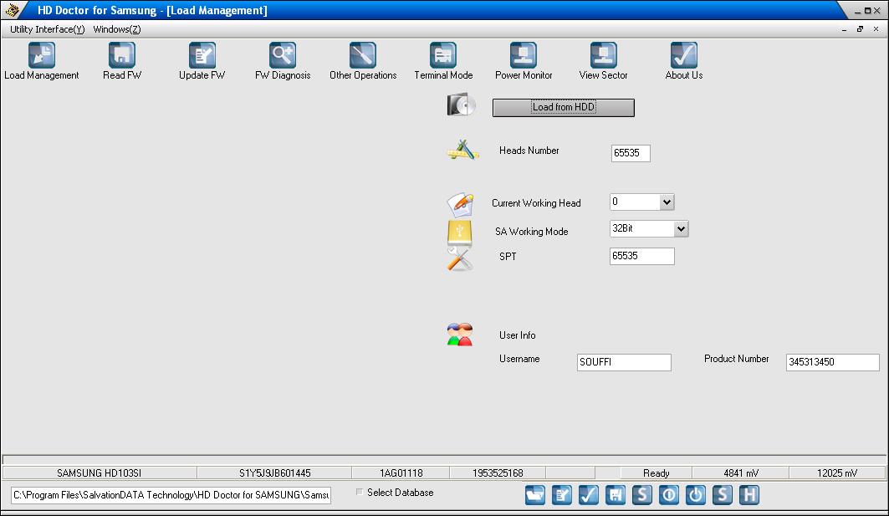Open the Power Monitor tool
The width and height of the screenshot is (889, 516).
pos(524,55)
